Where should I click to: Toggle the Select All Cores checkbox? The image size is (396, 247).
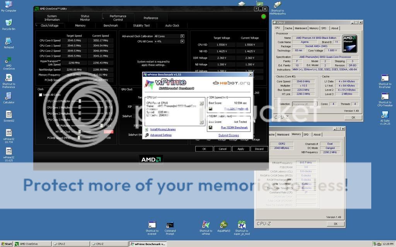point(40,95)
